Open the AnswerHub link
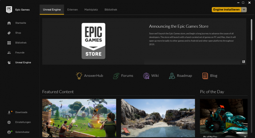 [94, 76]
